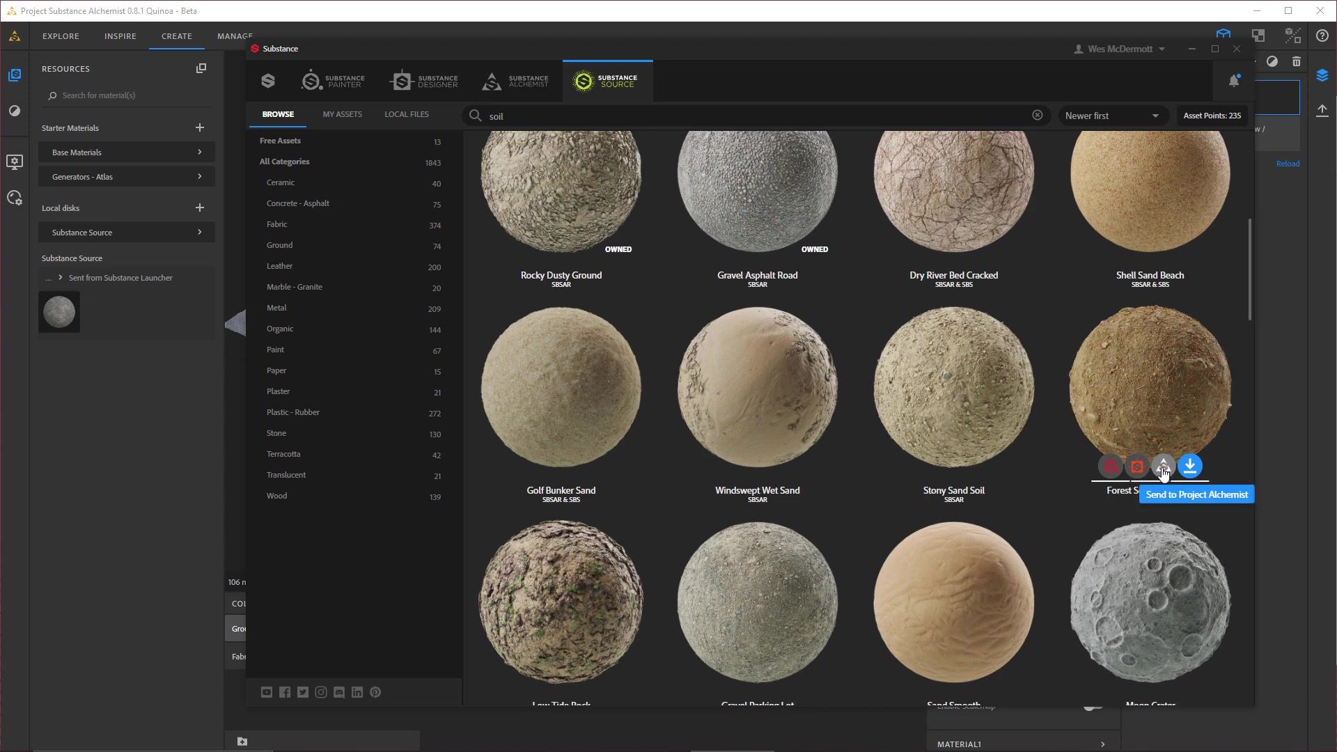Image resolution: width=1337 pixels, height=752 pixels.
Task: Go to the Explore tab in Alchemist
Action: point(61,36)
